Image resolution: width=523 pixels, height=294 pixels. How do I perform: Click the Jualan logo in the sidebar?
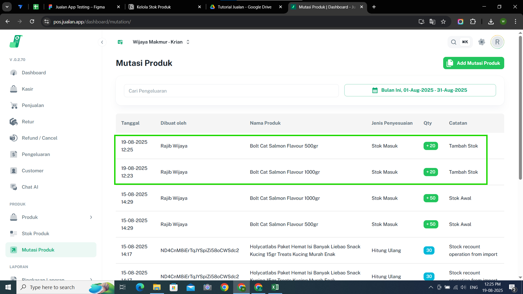pyautogui.click(x=16, y=42)
